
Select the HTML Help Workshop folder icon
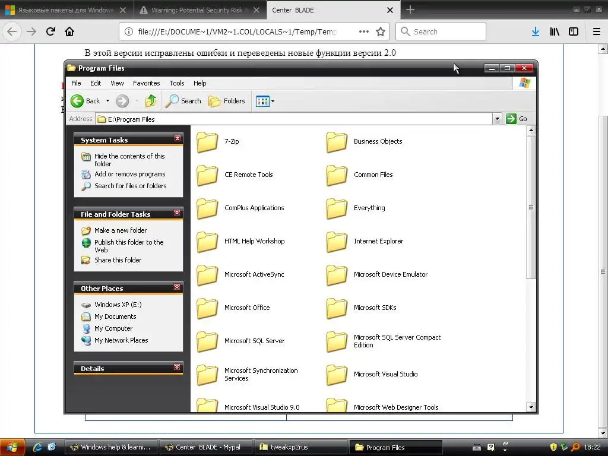[207, 242]
